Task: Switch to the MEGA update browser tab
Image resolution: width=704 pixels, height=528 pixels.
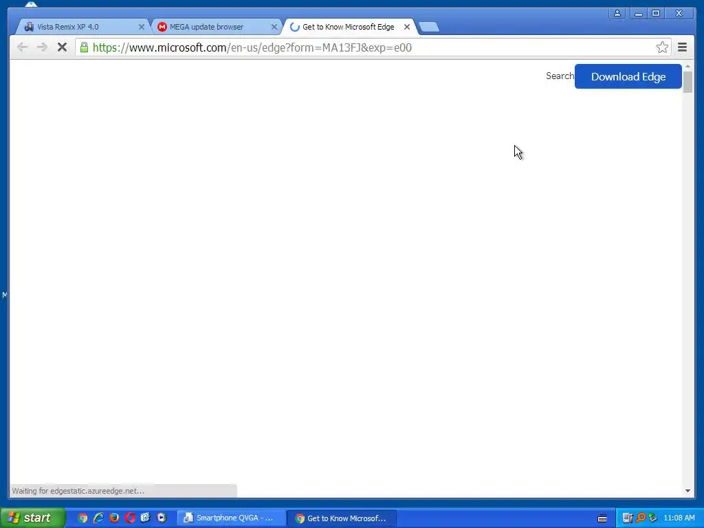Action: (215, 27)
